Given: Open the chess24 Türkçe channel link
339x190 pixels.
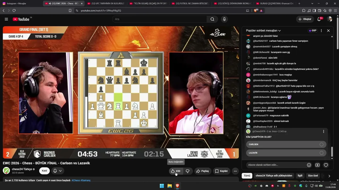Looking at the screenshot, I should pos(22,169).
